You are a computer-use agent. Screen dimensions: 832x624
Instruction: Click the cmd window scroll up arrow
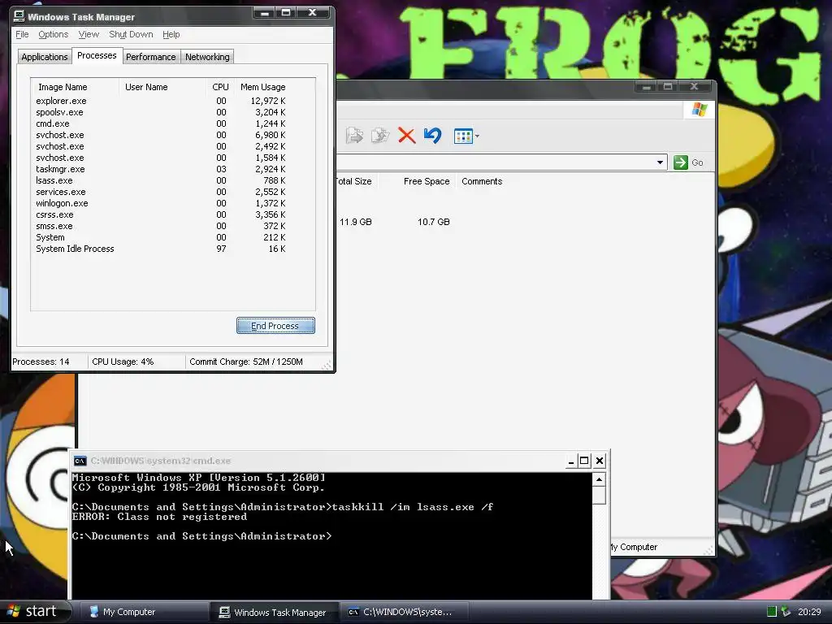[x=599, y=479]
